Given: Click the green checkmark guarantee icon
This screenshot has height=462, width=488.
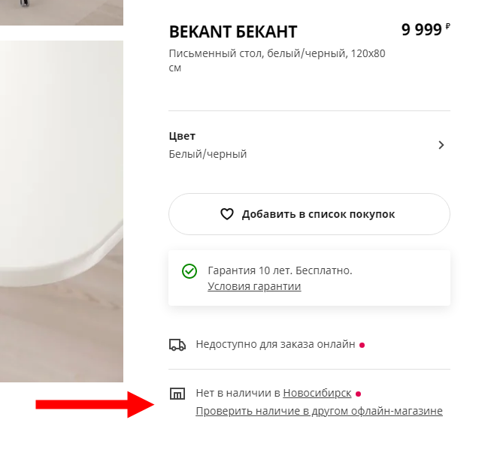Looking at the screenshot, I should point(189,271).
